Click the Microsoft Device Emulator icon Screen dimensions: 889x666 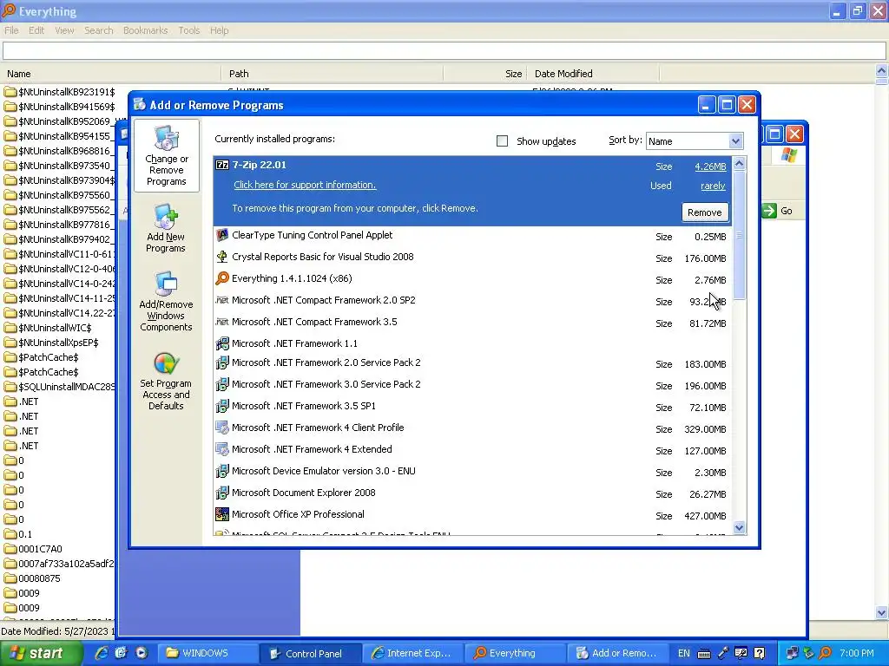coord(222,471)
